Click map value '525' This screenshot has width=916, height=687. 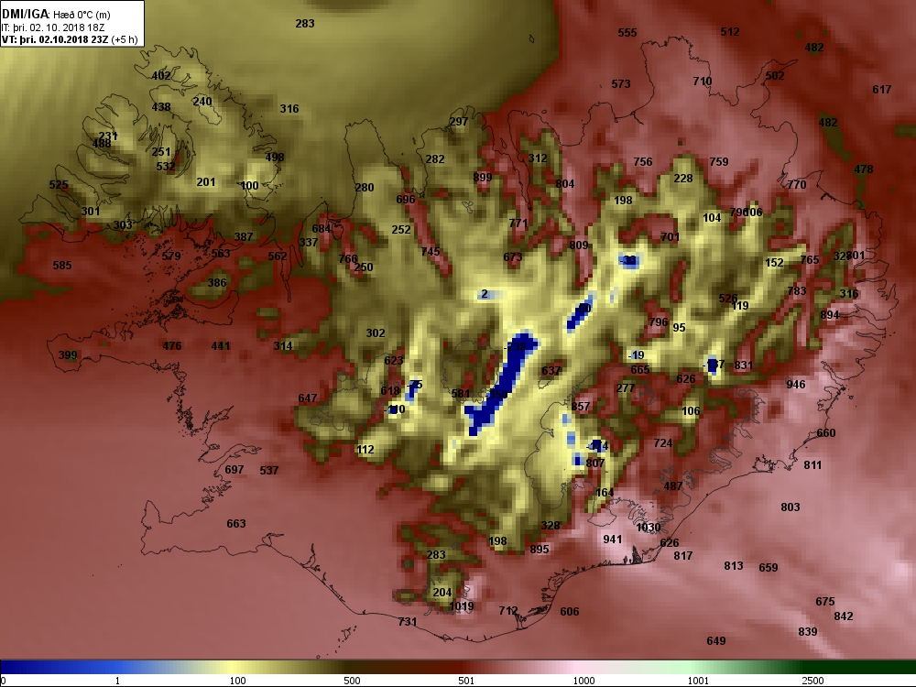point(59,185)
